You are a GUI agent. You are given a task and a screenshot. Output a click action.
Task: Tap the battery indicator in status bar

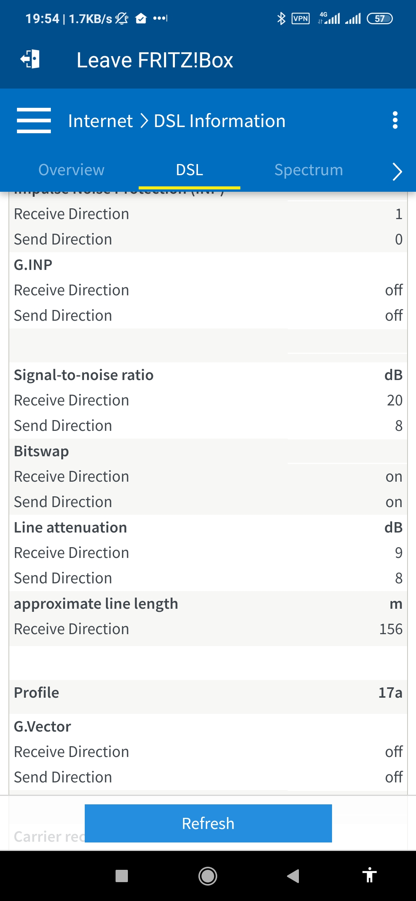coord(380,18)
